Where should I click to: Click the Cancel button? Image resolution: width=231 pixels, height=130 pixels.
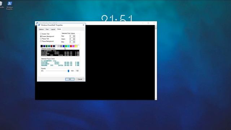[80, 79]
